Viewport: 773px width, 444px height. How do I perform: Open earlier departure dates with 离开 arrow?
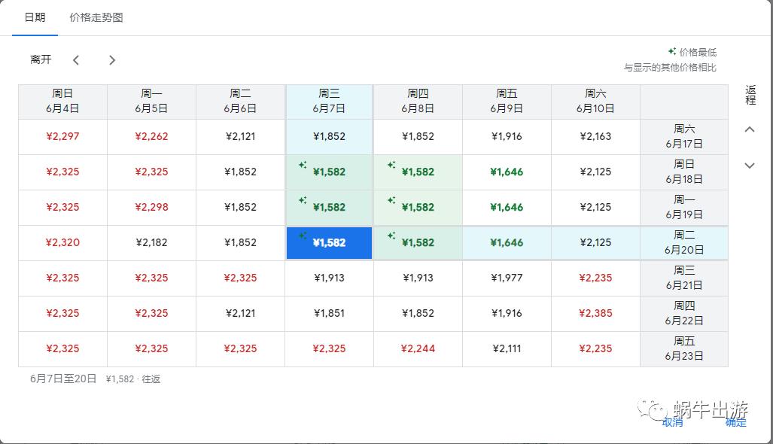click(x=76, y=59)
